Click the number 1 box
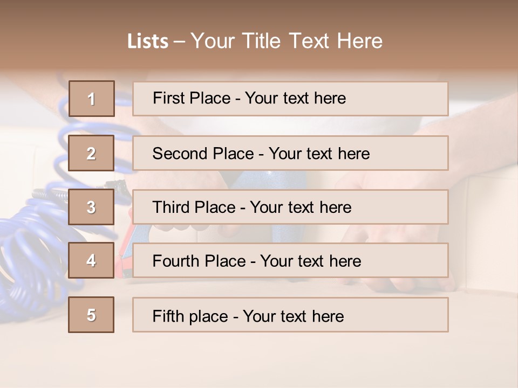518x388 pixels. 91,99
